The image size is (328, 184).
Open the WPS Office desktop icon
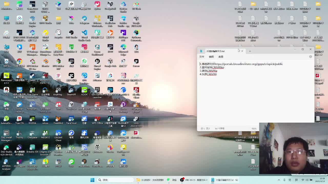click(97, 120)
